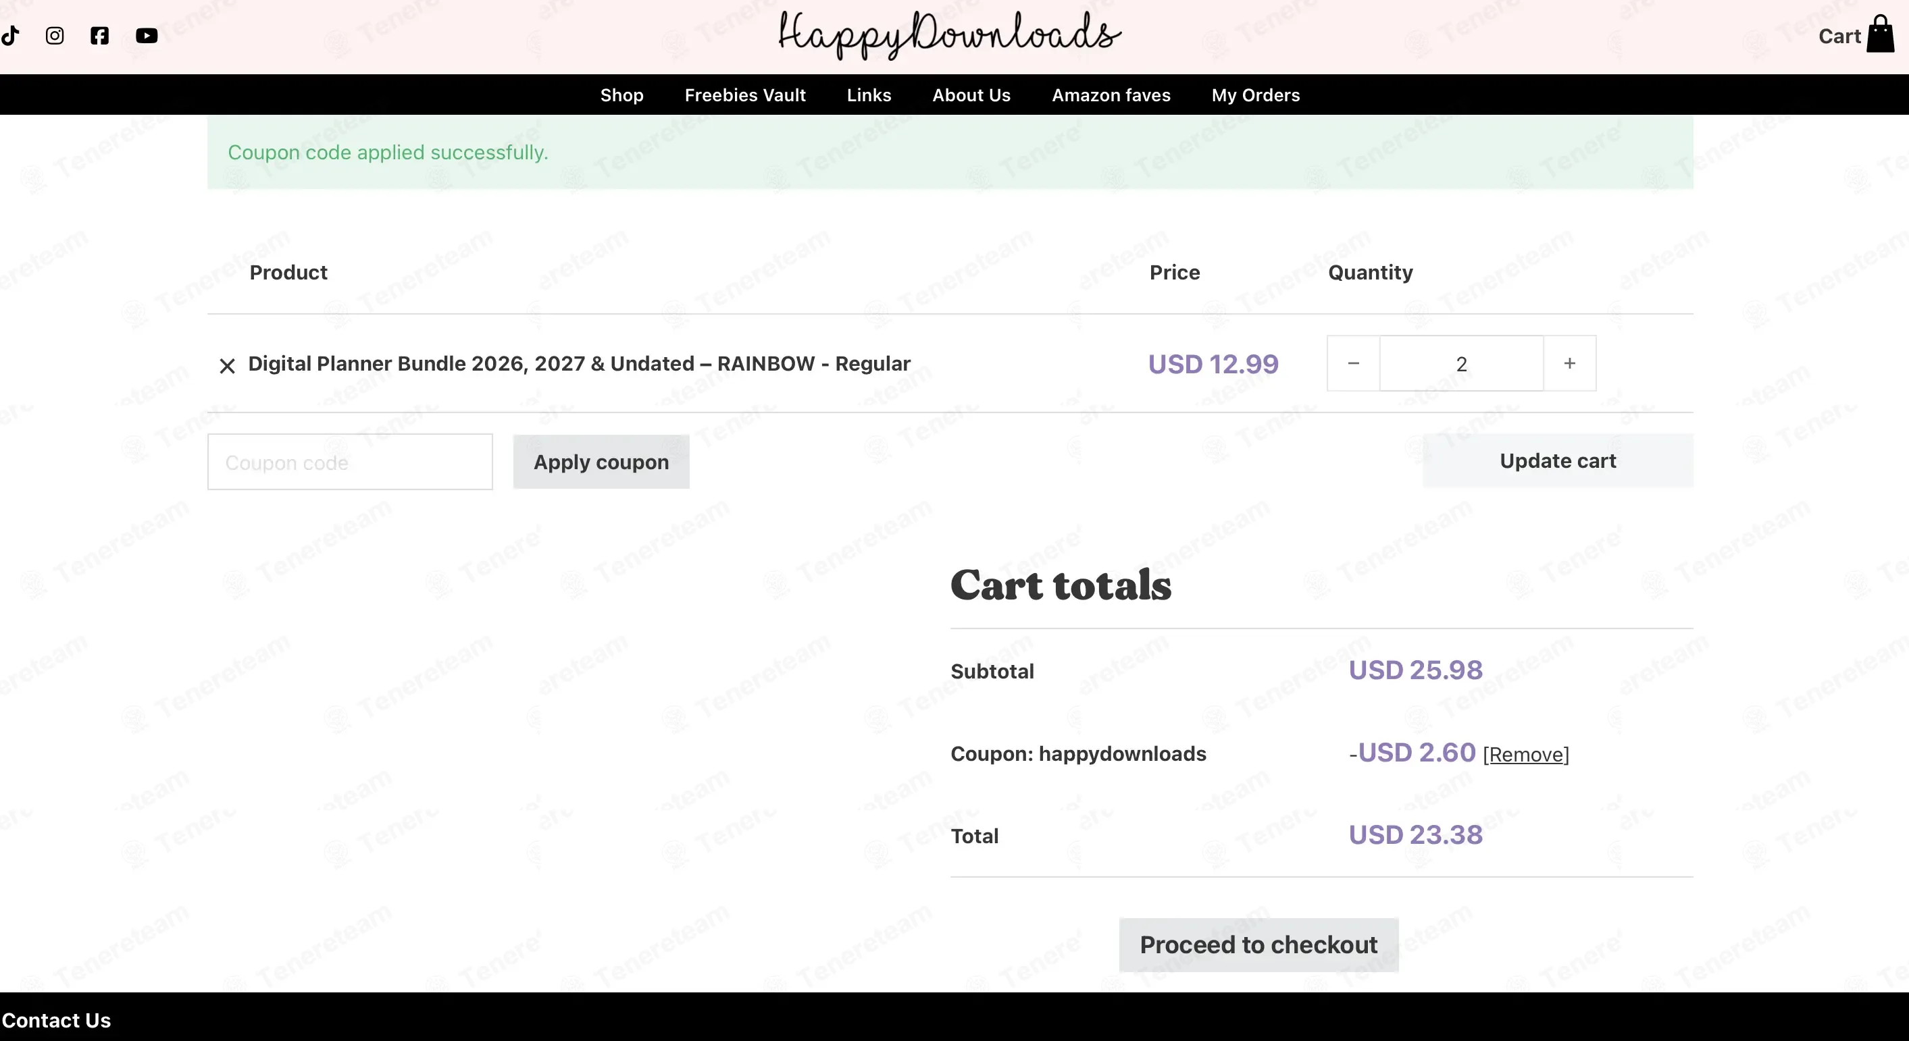Open the My Orders menu item
Viewport: 1909px width, 1041px height.
[1255, 95]
